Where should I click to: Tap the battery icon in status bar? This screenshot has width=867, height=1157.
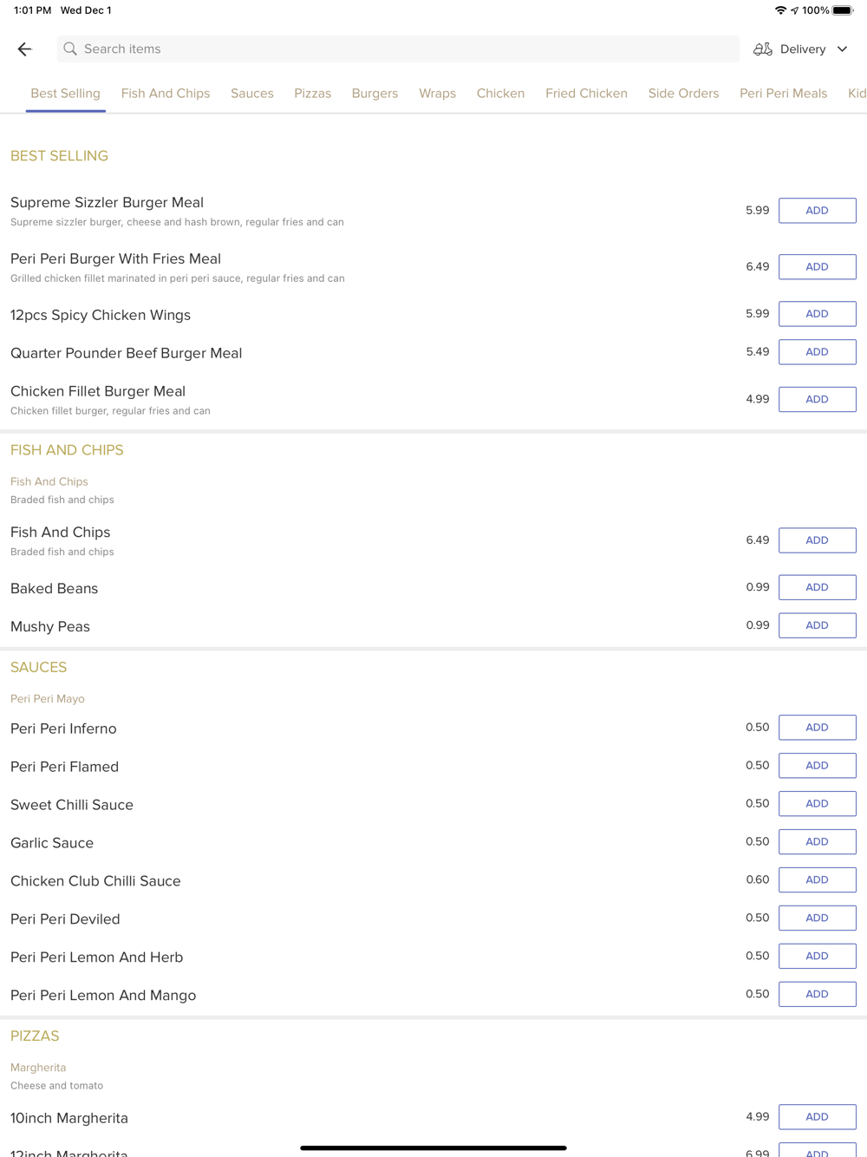[x=843, y=10]
